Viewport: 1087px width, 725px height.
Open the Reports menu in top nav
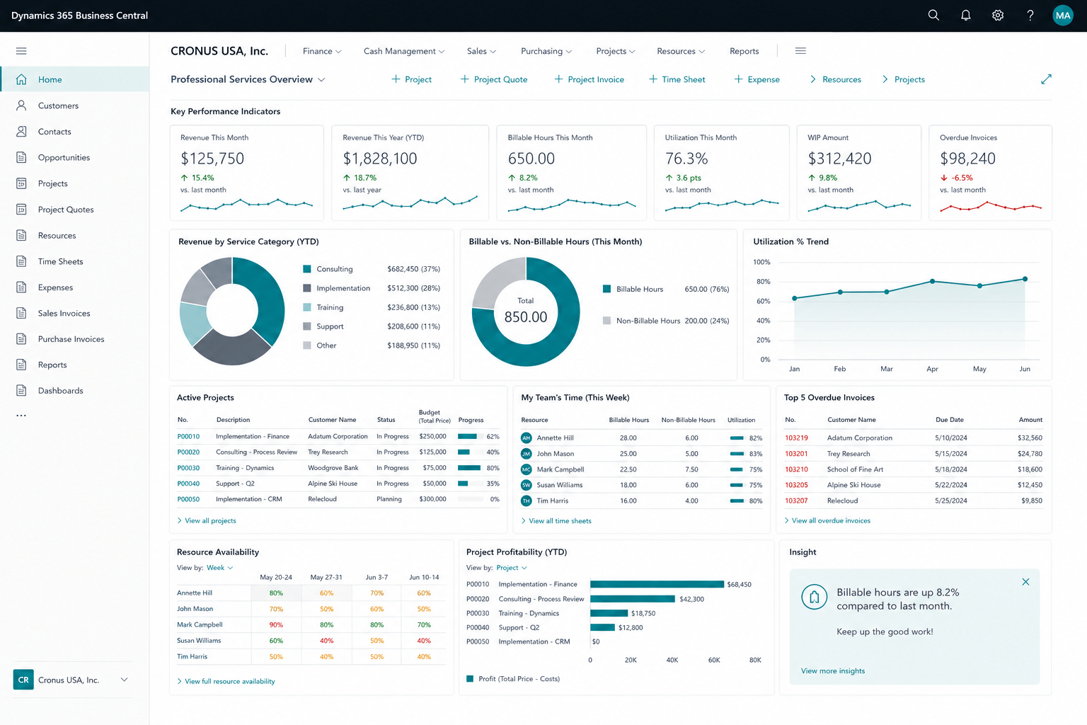click(744, 51)
